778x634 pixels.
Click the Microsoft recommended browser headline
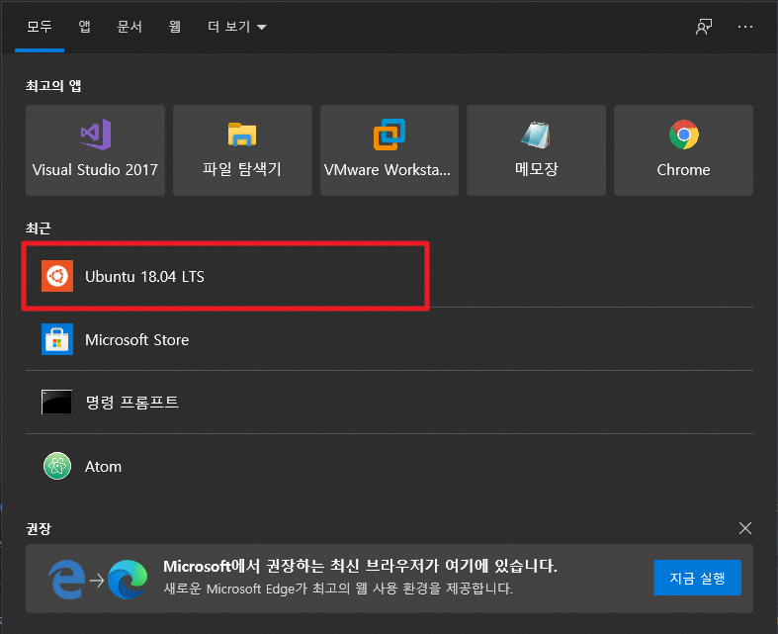[360, 566]
